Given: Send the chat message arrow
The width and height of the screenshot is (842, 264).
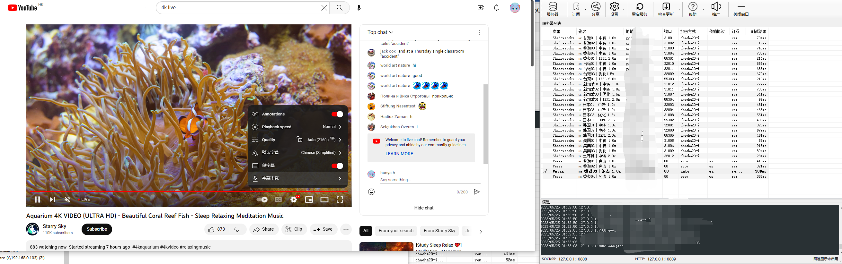Looking at the screenshot, I should coord(476,192).
